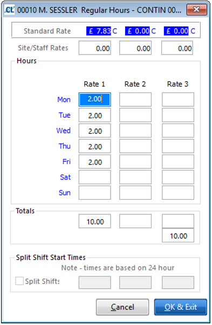
Task: Click the empty Rate 2 total field
Action: coord(135,221)
